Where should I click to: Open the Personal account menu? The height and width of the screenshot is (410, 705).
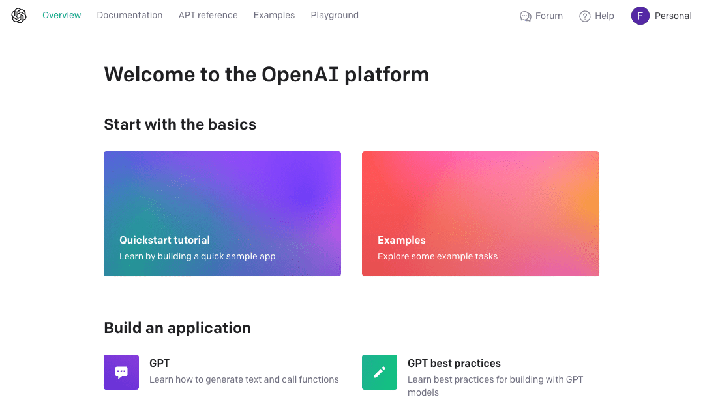coord(661,16)
